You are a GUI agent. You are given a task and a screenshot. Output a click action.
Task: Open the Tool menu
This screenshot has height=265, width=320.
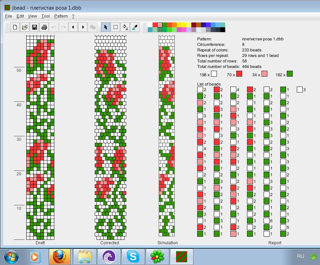click(46, 16)
